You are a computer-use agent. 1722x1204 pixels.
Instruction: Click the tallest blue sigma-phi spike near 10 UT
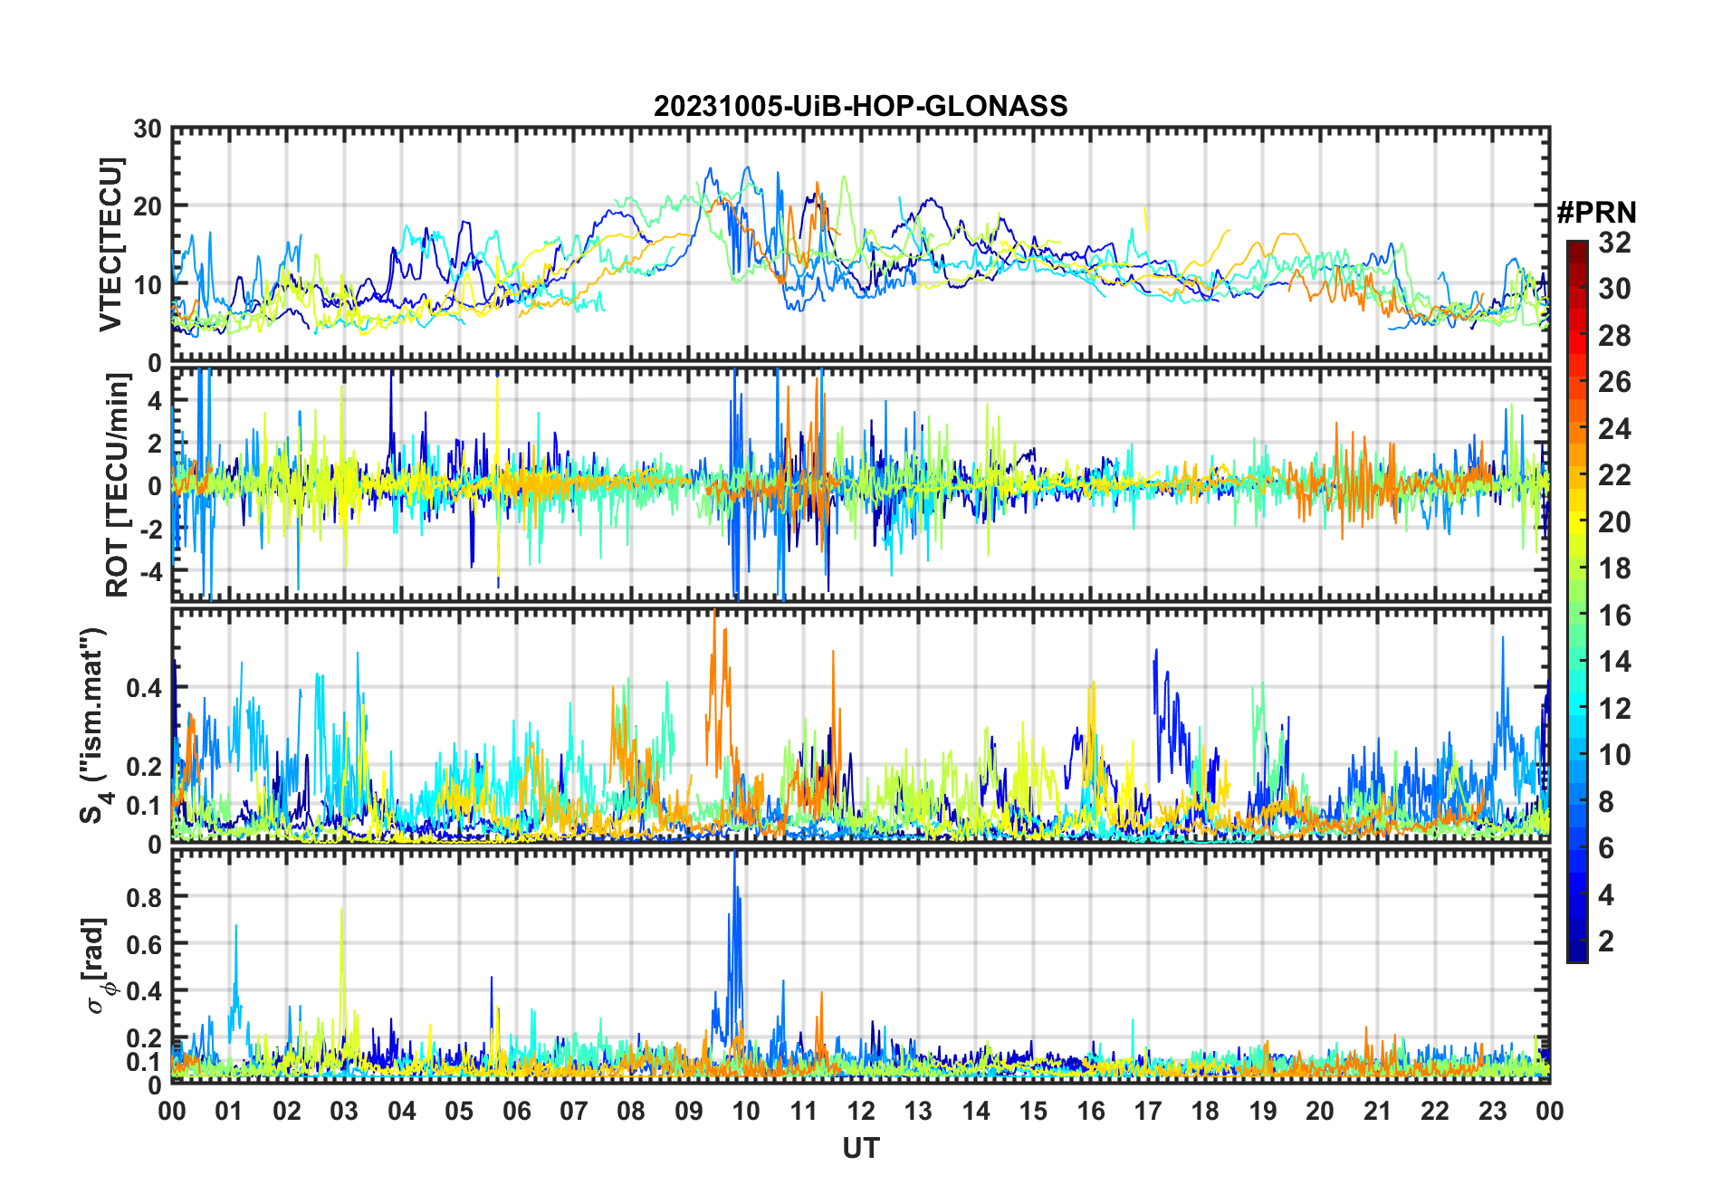coord(735,855)
